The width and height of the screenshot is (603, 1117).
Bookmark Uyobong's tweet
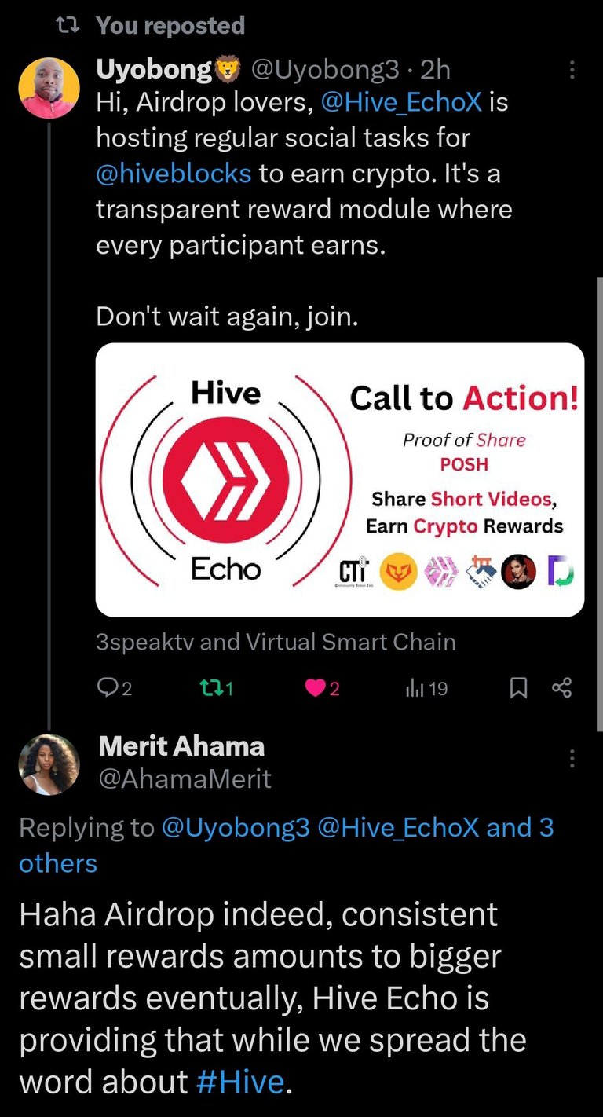coord(518,689)
